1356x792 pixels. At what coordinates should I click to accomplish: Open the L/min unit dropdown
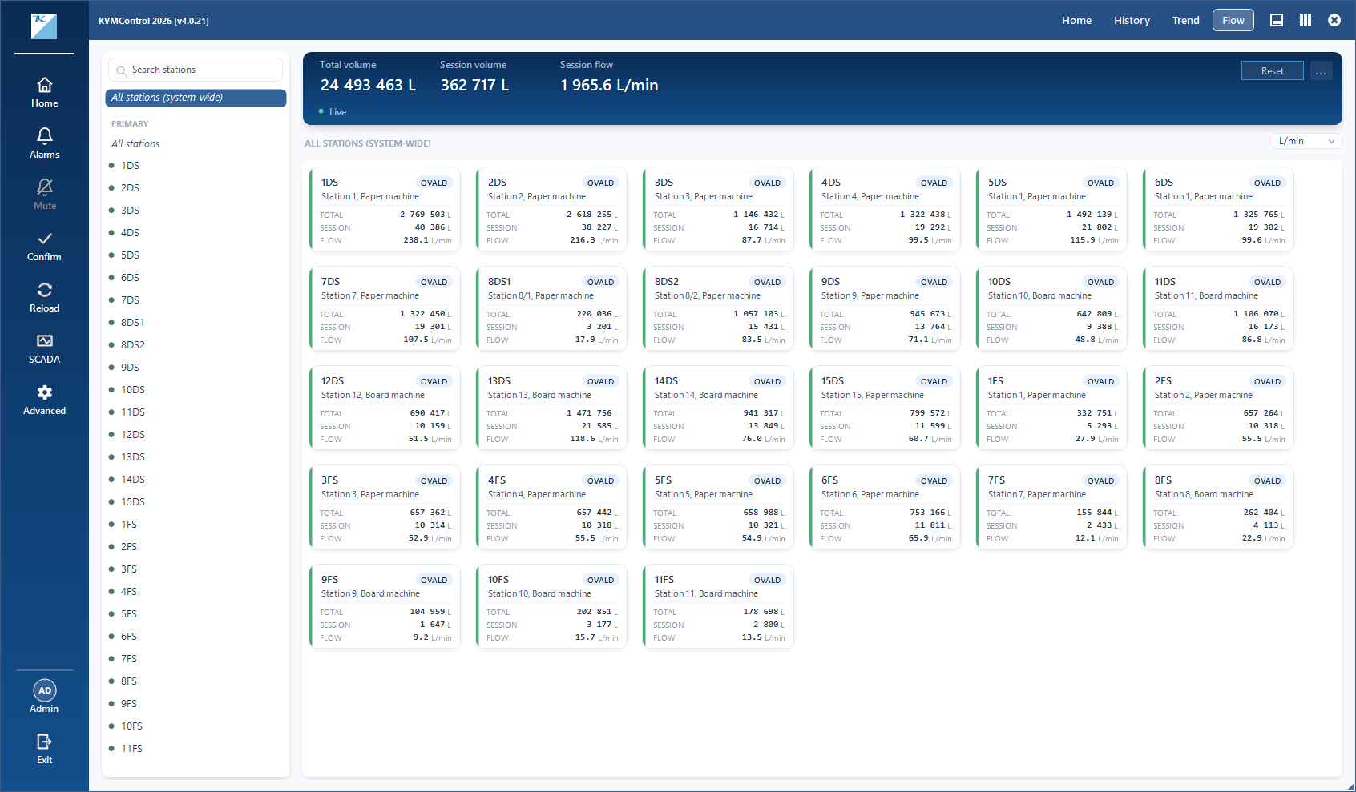1306,141
